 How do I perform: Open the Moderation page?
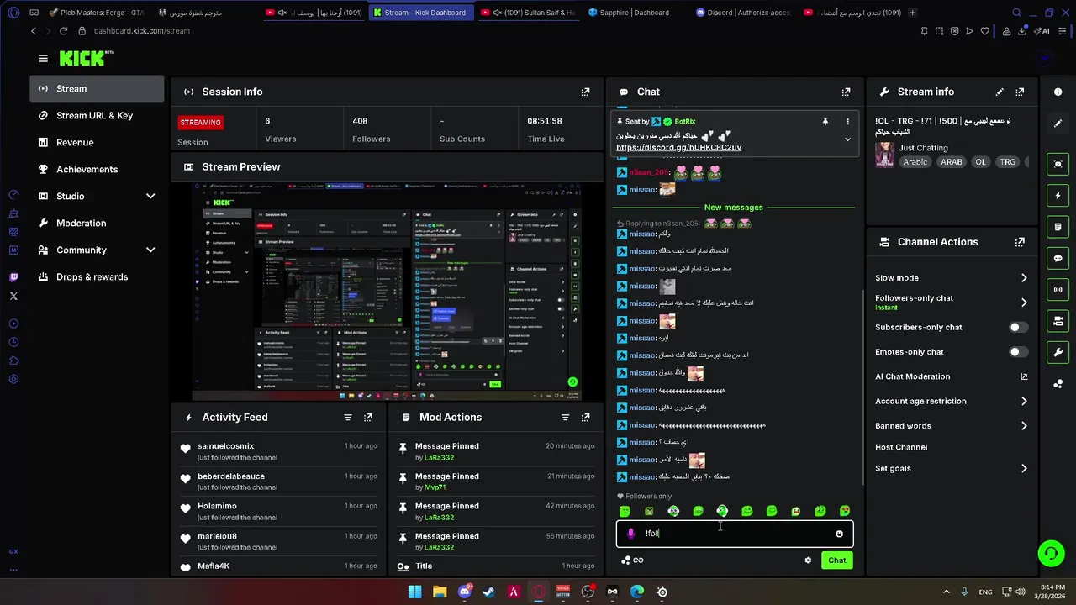[x=97, y=223]
